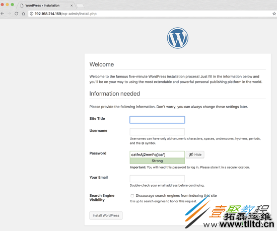277x231 pixels.
Task: Click the Install WordPress button
Action: point(106,215)
